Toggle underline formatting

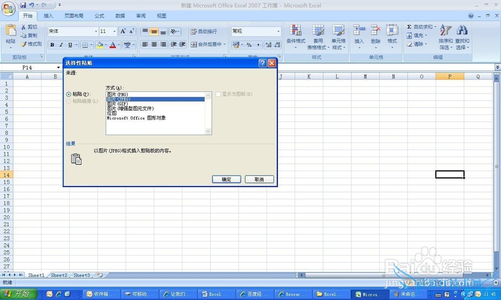70,45
